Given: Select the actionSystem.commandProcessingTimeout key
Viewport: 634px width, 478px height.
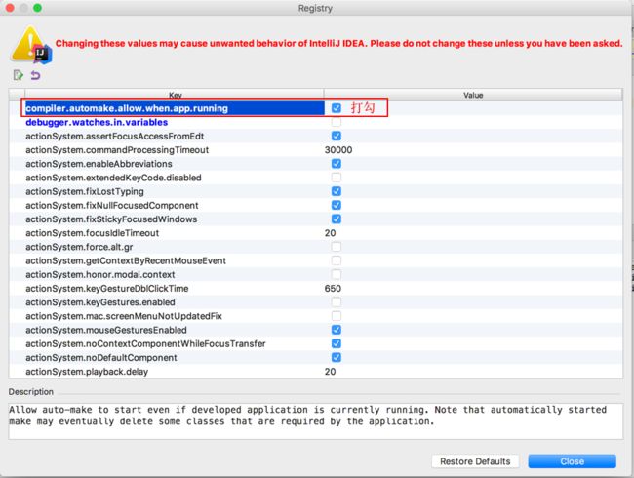Looking at the screenshot, I should pyautogui.click(x=117, y=150).
